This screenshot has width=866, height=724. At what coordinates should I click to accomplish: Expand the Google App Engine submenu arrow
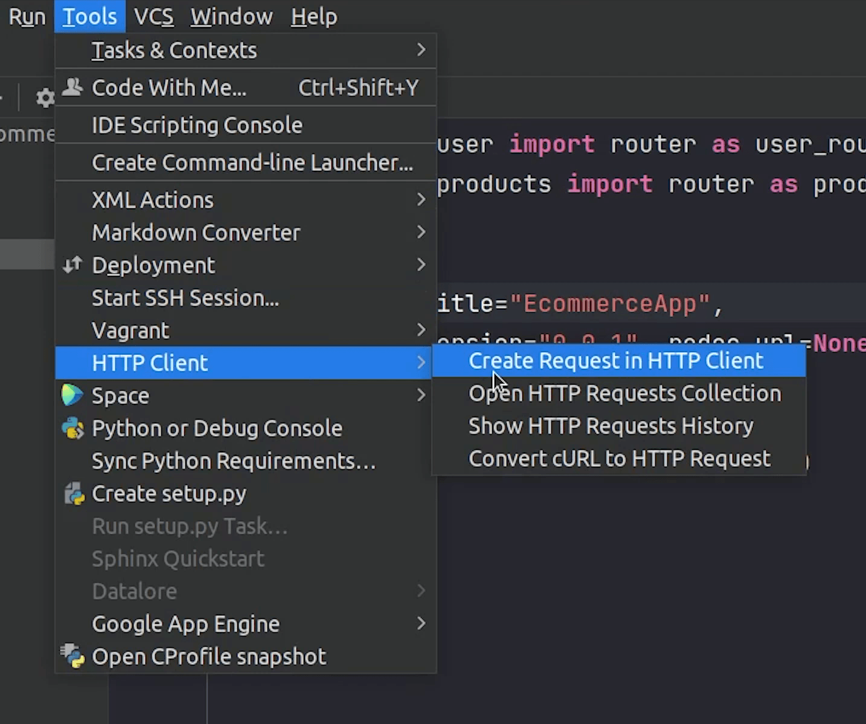(421, 624)
